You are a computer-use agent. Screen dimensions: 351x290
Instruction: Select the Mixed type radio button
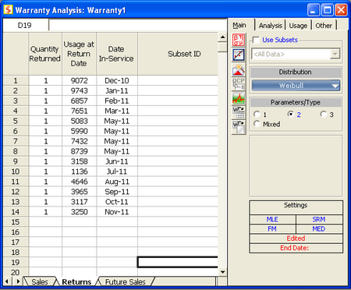click(257, 124)
